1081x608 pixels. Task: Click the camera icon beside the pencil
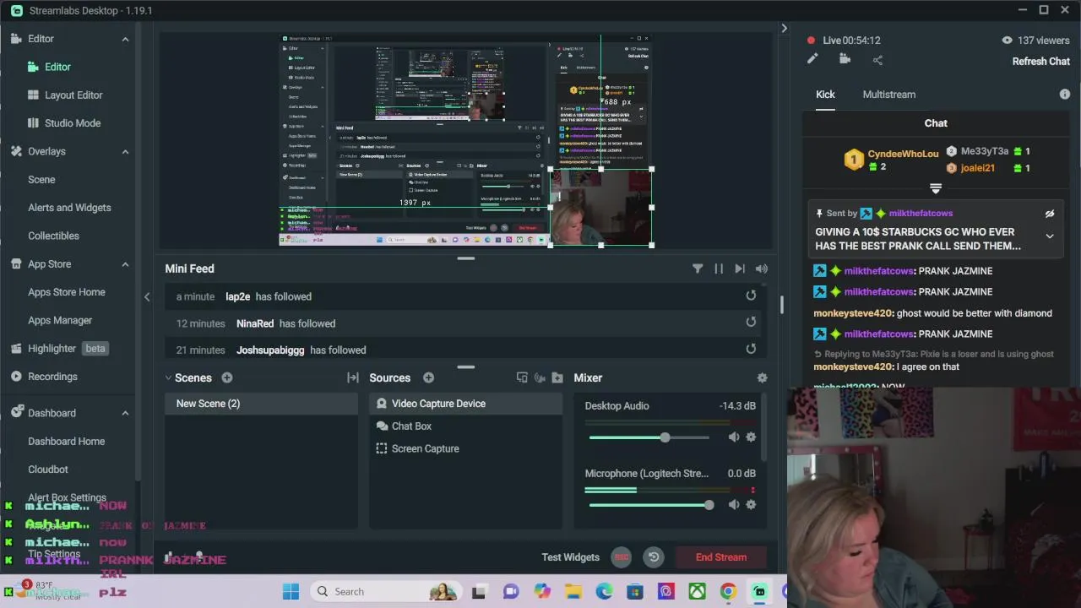pyautogui.click(x=845, y=59)
